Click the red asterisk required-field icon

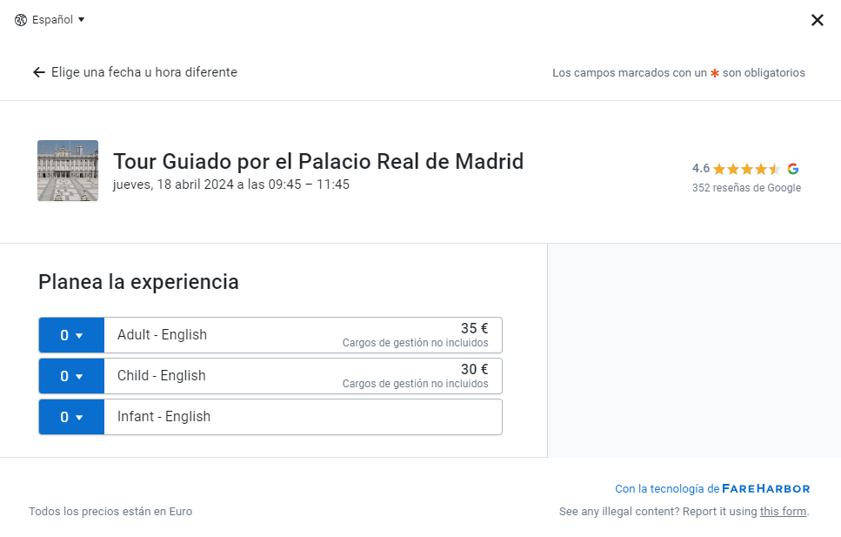(715, 73)
